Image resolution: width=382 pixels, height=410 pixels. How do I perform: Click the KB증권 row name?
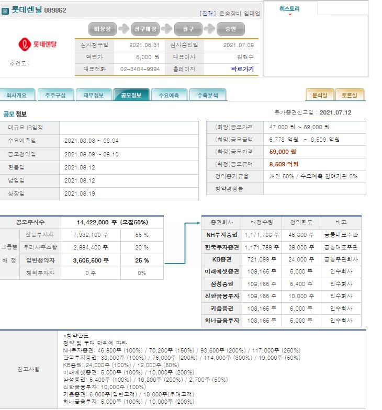click(x=222, y=259)
